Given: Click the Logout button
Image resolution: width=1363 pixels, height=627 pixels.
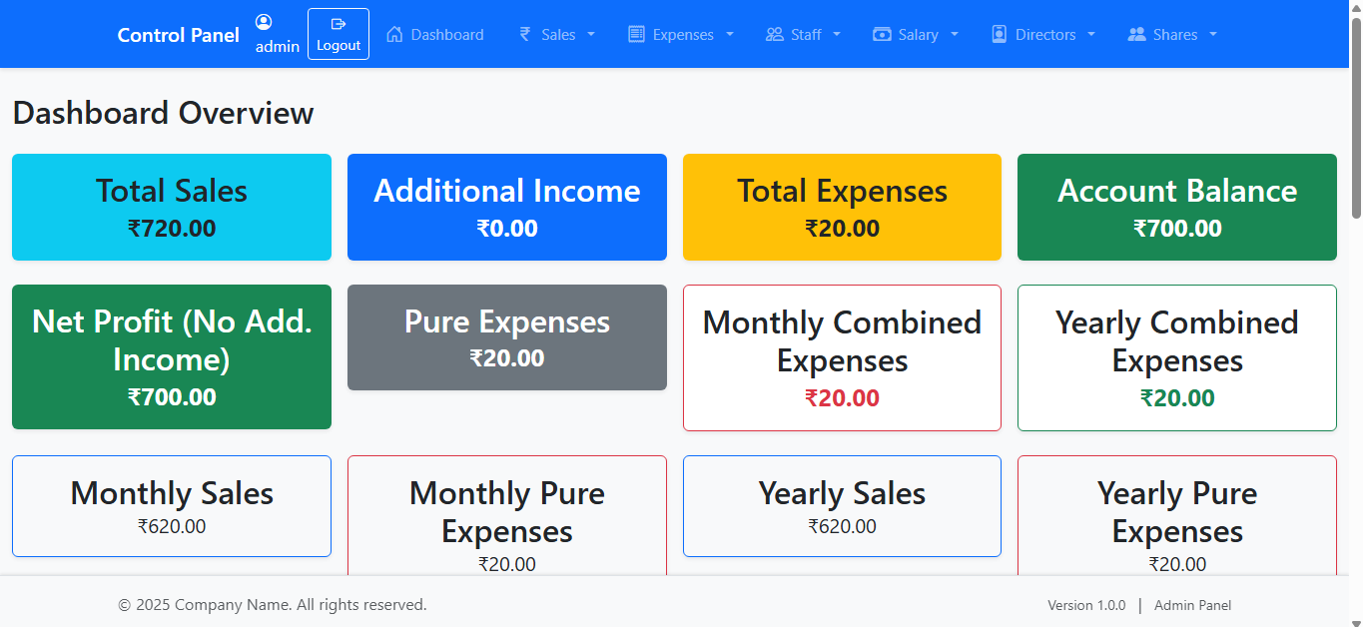Looking at the screenshot, I should pyautogui.click(x=339, y=33).
